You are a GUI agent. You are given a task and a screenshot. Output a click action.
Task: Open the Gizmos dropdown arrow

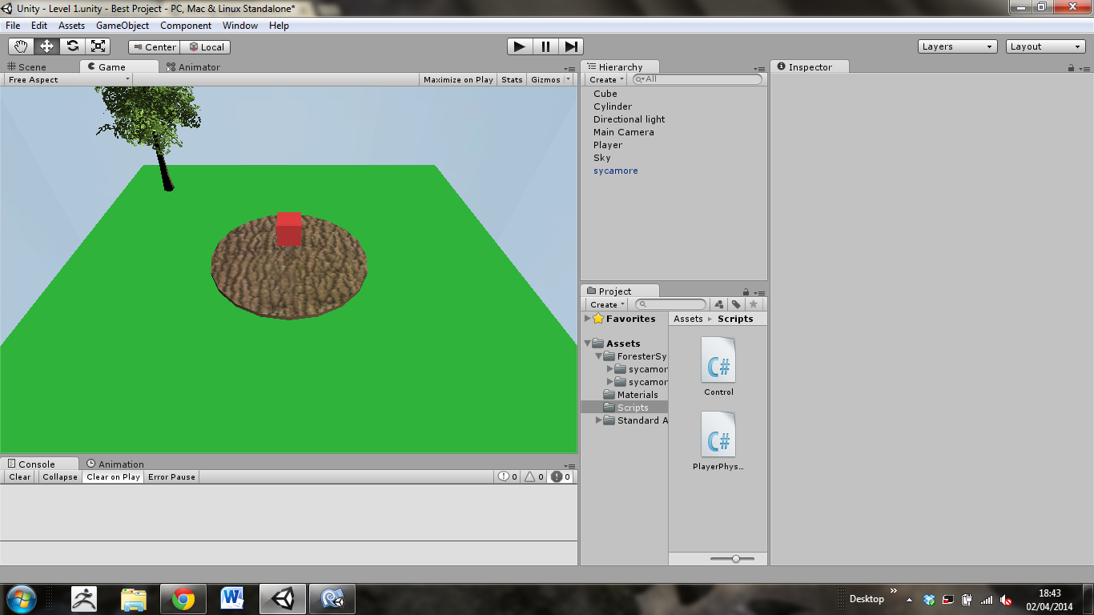click(x=569, y=79)
